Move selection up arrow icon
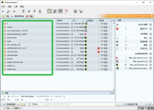This screenshot has width=154, height=110. pos(29,11)
